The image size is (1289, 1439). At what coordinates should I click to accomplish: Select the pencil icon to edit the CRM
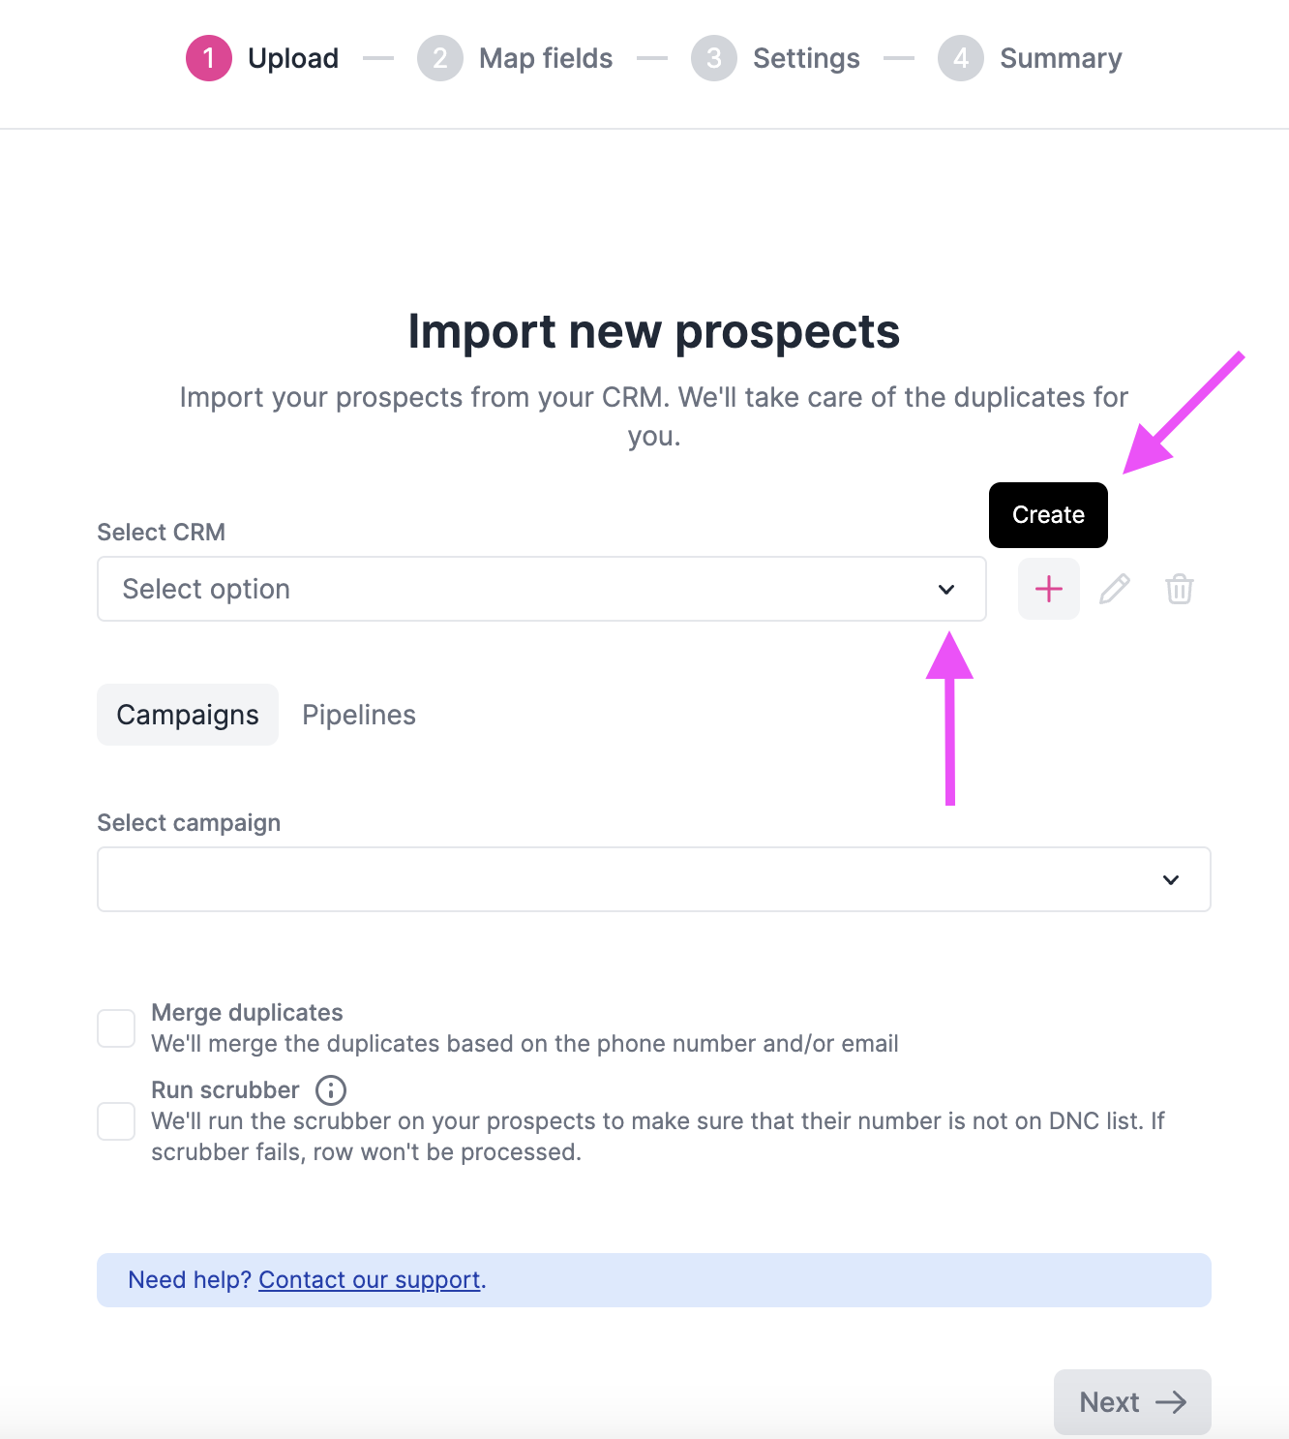coord(1114,589)
